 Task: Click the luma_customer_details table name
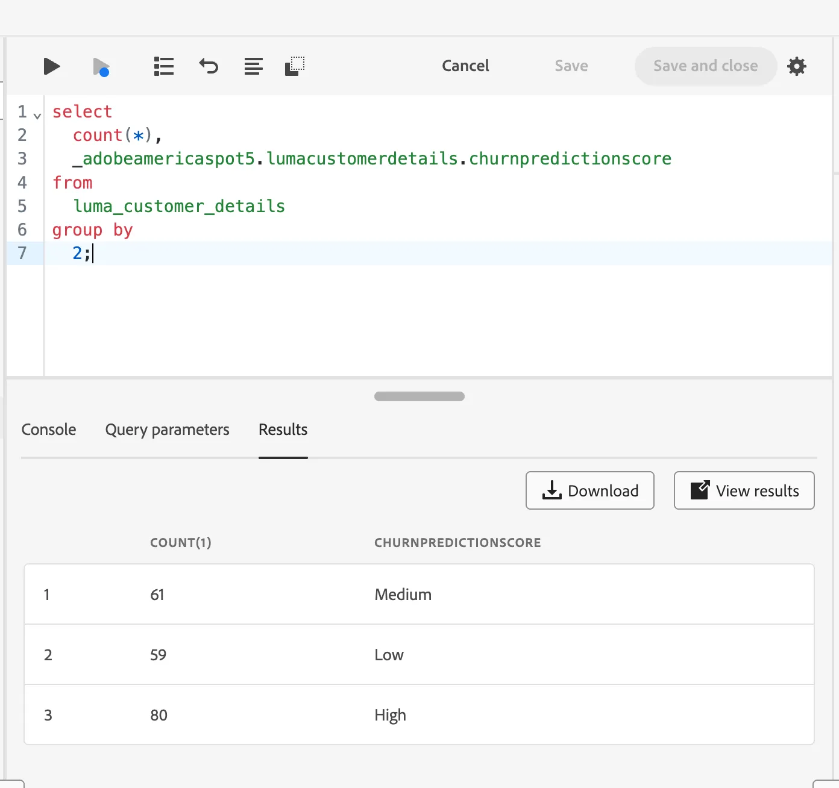[179, 206]
